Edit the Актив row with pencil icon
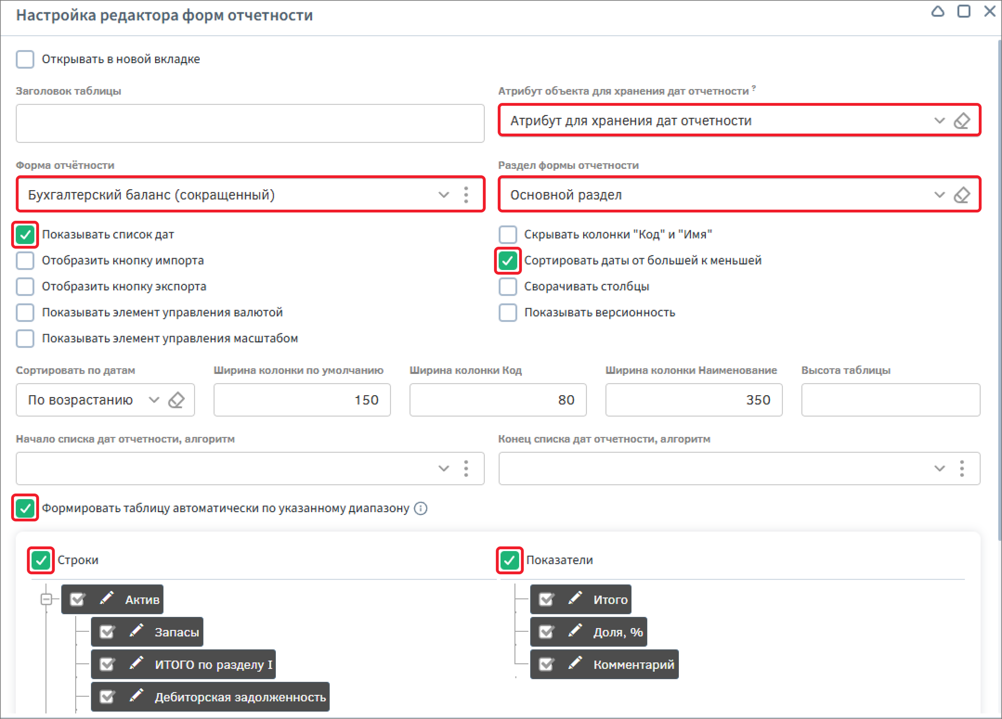Screen dimensions: 1002x719 (x=107, y=598)
